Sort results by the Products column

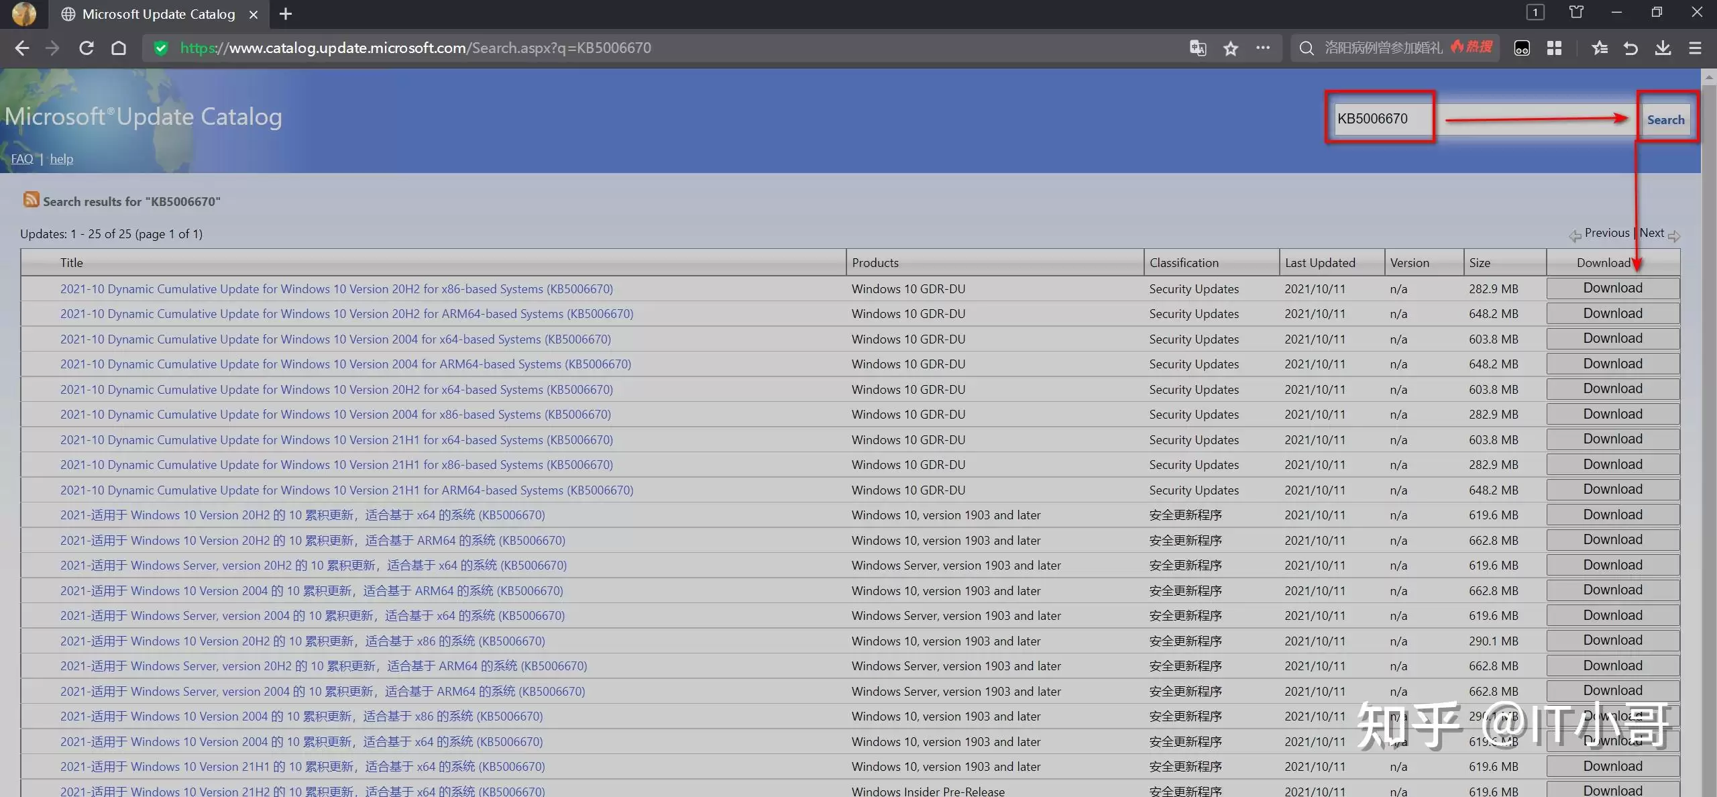(x=875, y=263)
